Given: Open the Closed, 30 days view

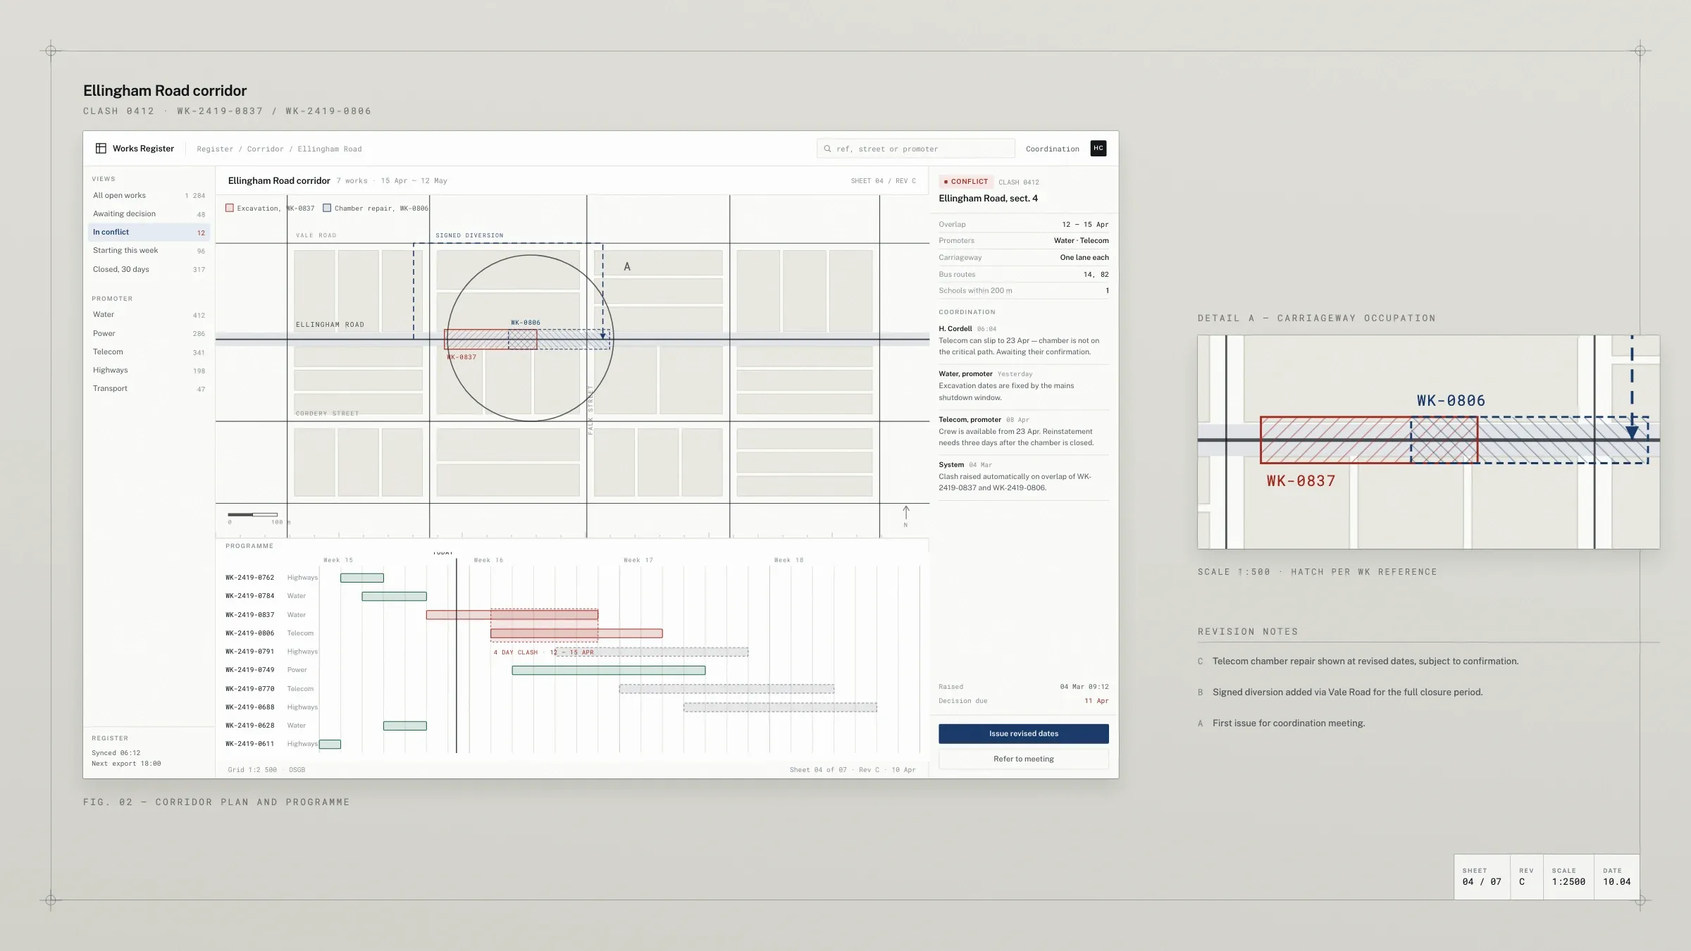Looking at the screenshot, I should [x=149, y=269].
